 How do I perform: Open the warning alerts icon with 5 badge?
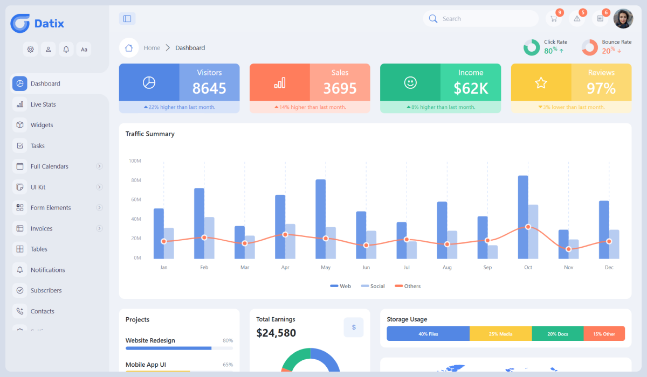point(577,18)
